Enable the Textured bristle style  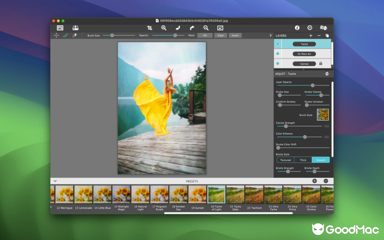tap(285, 160)
